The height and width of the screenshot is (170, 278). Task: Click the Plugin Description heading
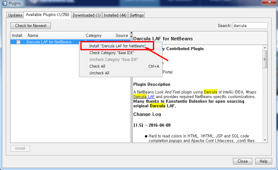click(152, 84)
